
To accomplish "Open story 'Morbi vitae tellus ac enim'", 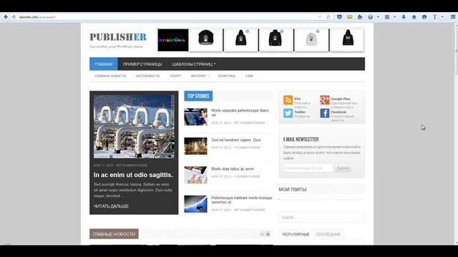I will point(233,168).
